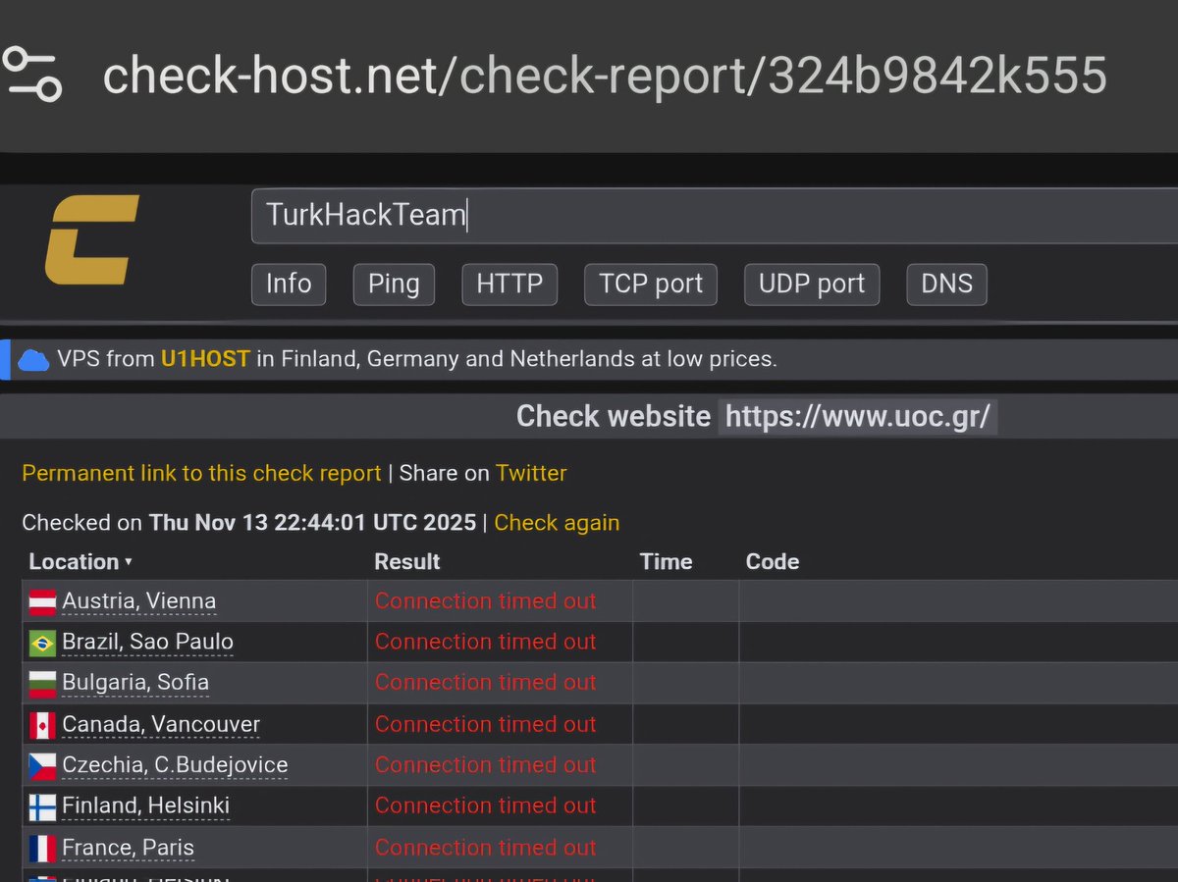1178x882 pixels.
Task: Run the Ping check
Action: tap(394, 285)
